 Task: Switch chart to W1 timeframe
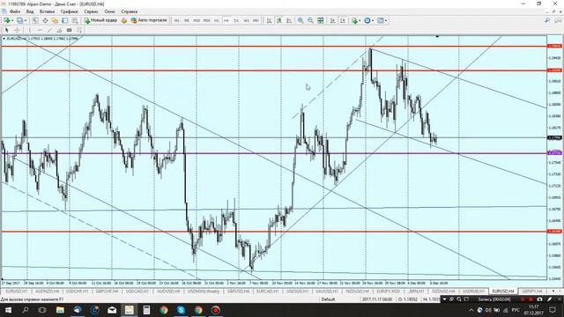pyautogui.click(x=246, y=20)
